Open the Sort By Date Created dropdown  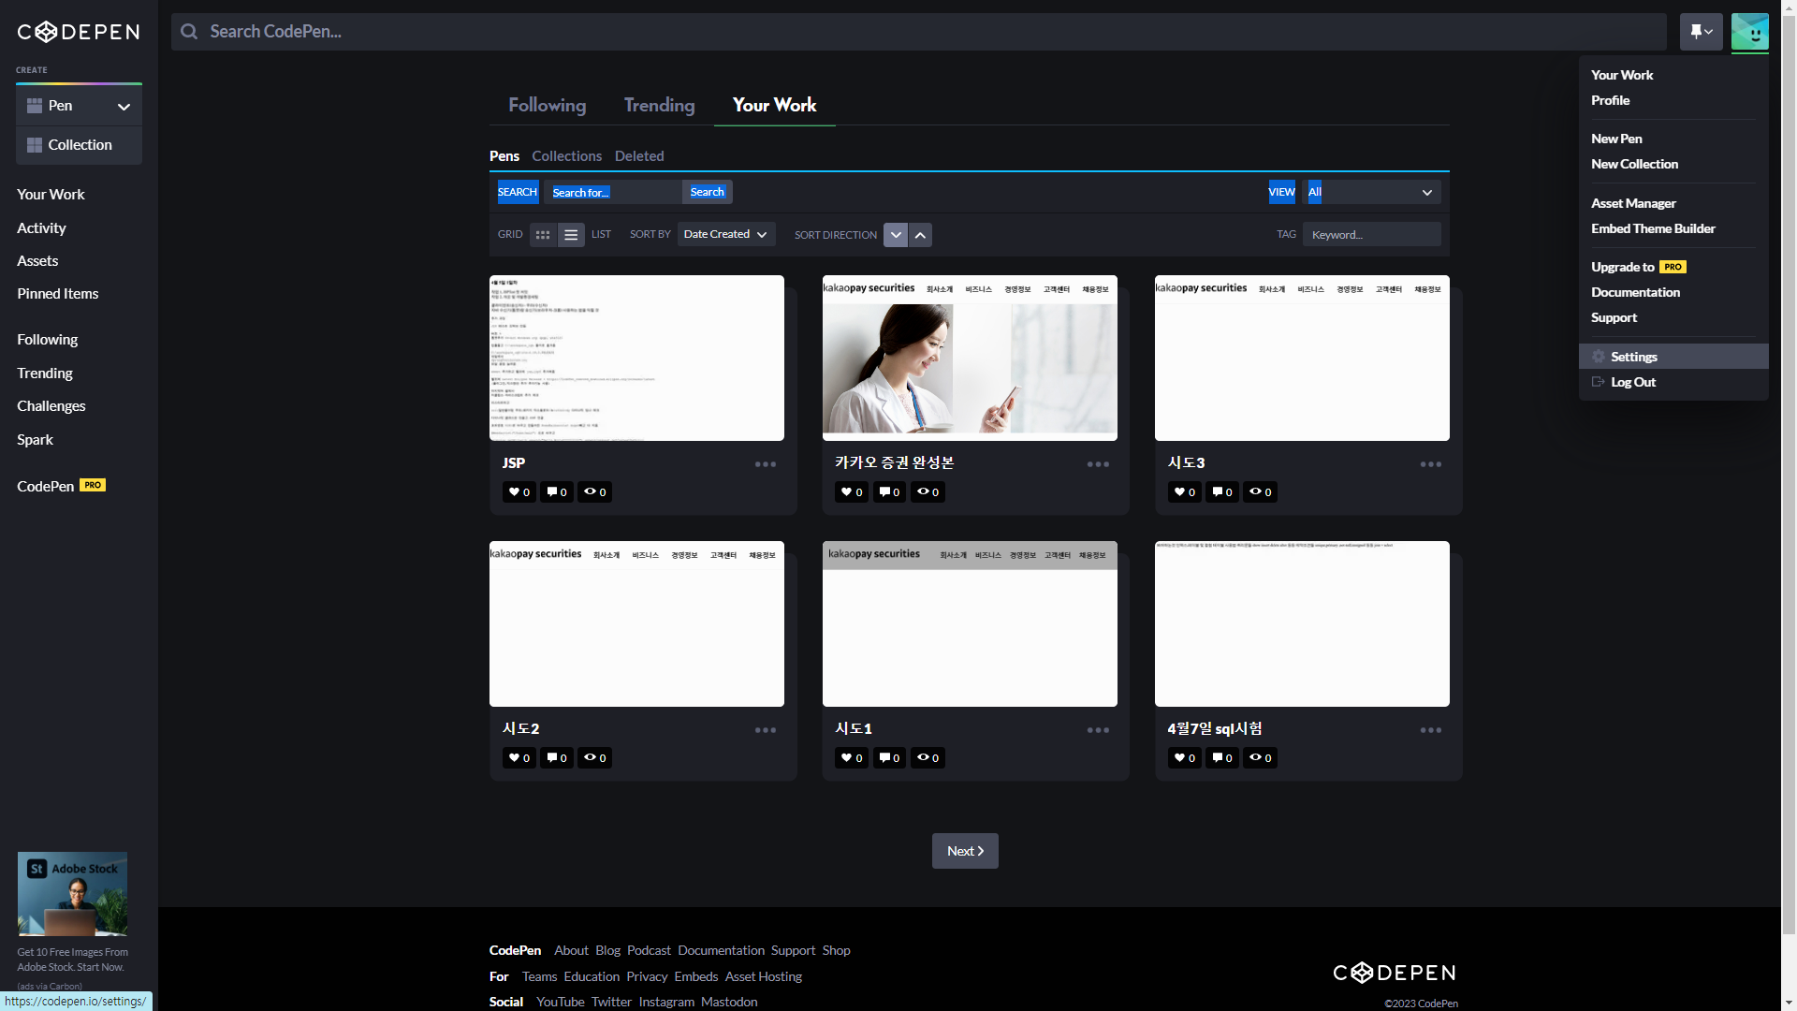(725, 234)
